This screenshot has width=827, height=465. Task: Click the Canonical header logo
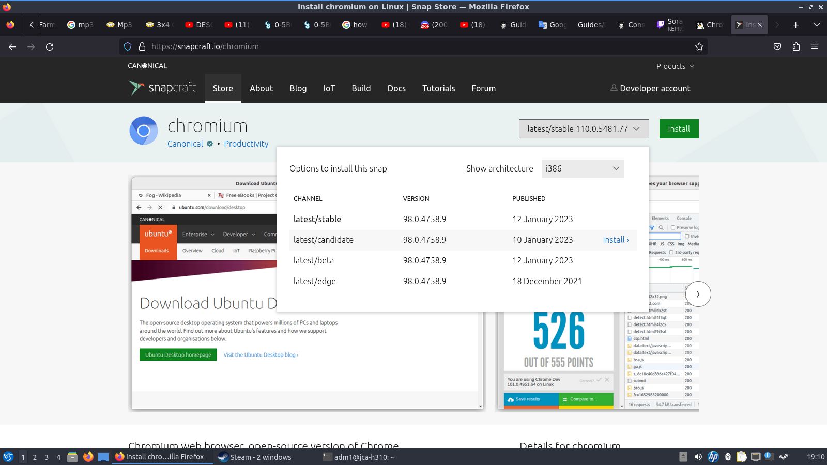click(147, 66)
